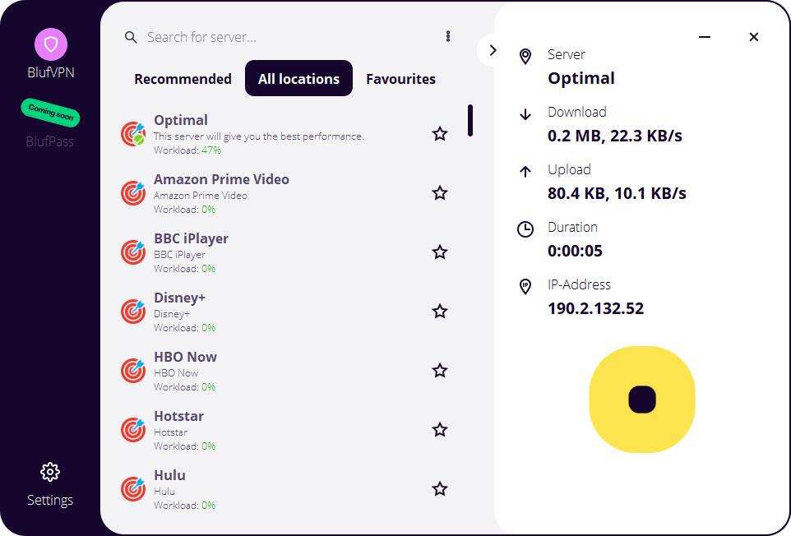Open the Settings gear icon
791x536 pixels.
coord(50,472)
